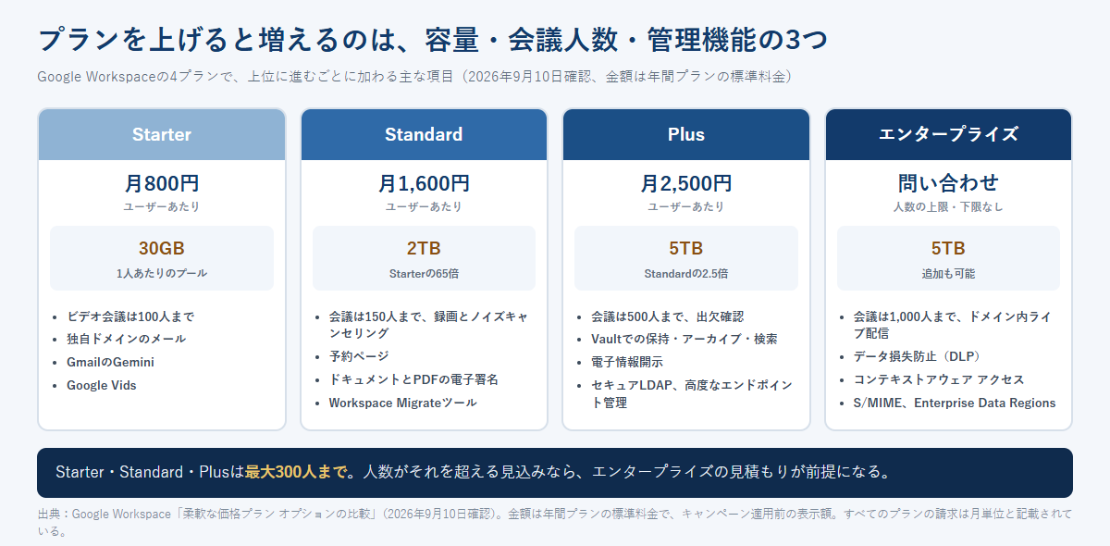
Task: Click the 人数の上限・下限なし text
Action: tap(948, 206)
